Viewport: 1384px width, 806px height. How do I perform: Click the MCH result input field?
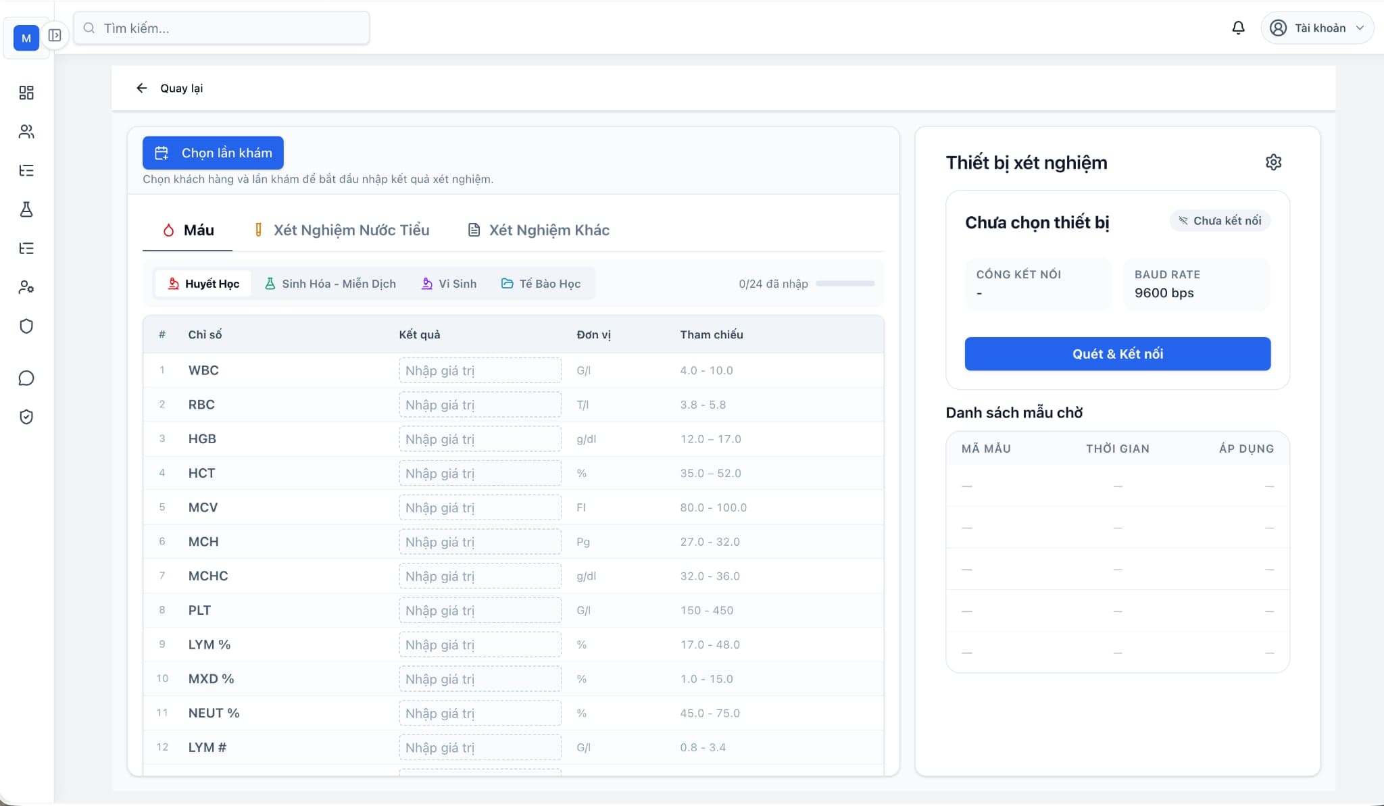click(480, 542)
